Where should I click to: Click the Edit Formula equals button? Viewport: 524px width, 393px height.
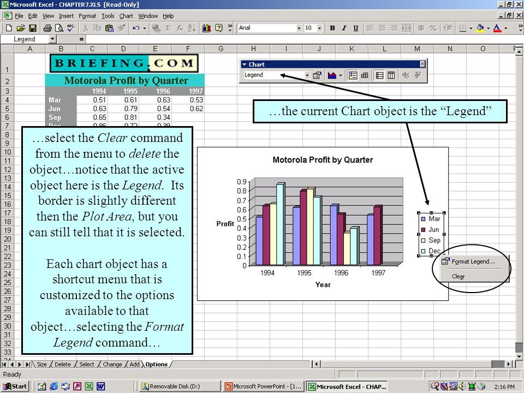pyautogui.click(x=81, y=39)
